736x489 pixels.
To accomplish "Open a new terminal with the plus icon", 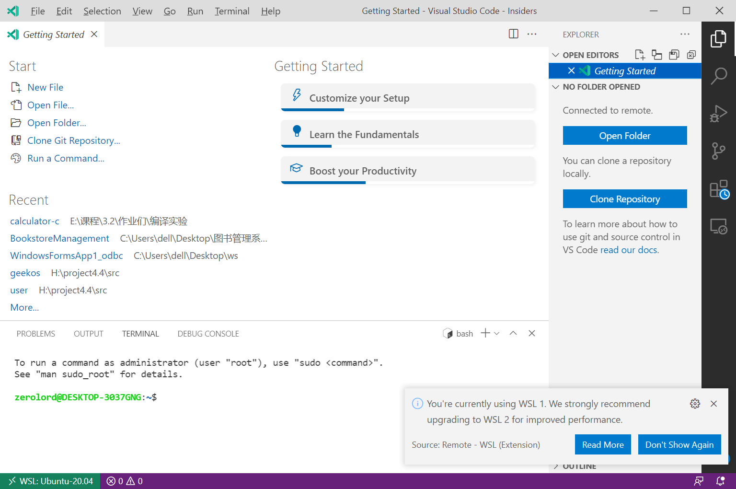I will 485,333.
